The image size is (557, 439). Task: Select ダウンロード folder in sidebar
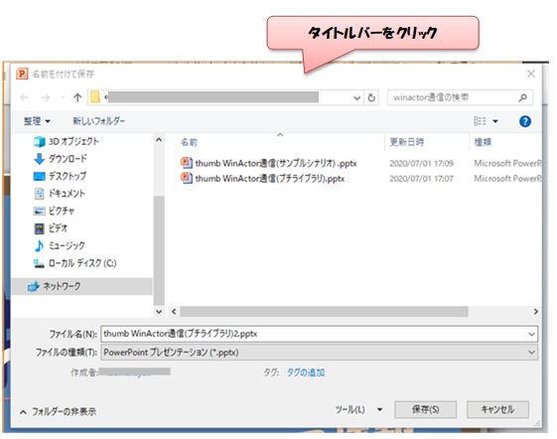(61, 159)
